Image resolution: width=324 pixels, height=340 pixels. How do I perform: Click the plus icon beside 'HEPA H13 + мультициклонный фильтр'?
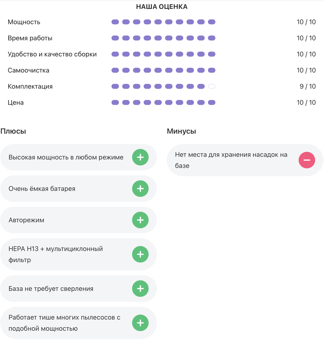(140, 254)
